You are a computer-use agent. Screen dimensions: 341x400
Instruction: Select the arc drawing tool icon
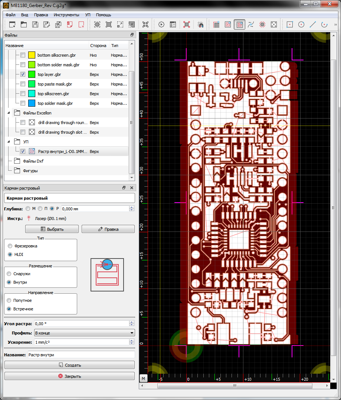click(x=324, y=24)
